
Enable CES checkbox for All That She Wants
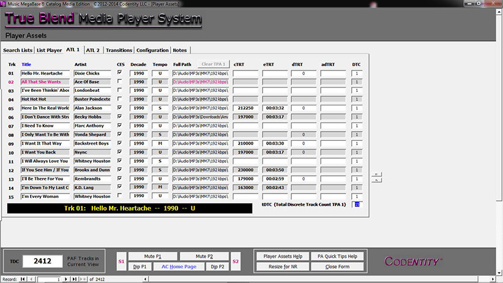click(x=119, y=81)
